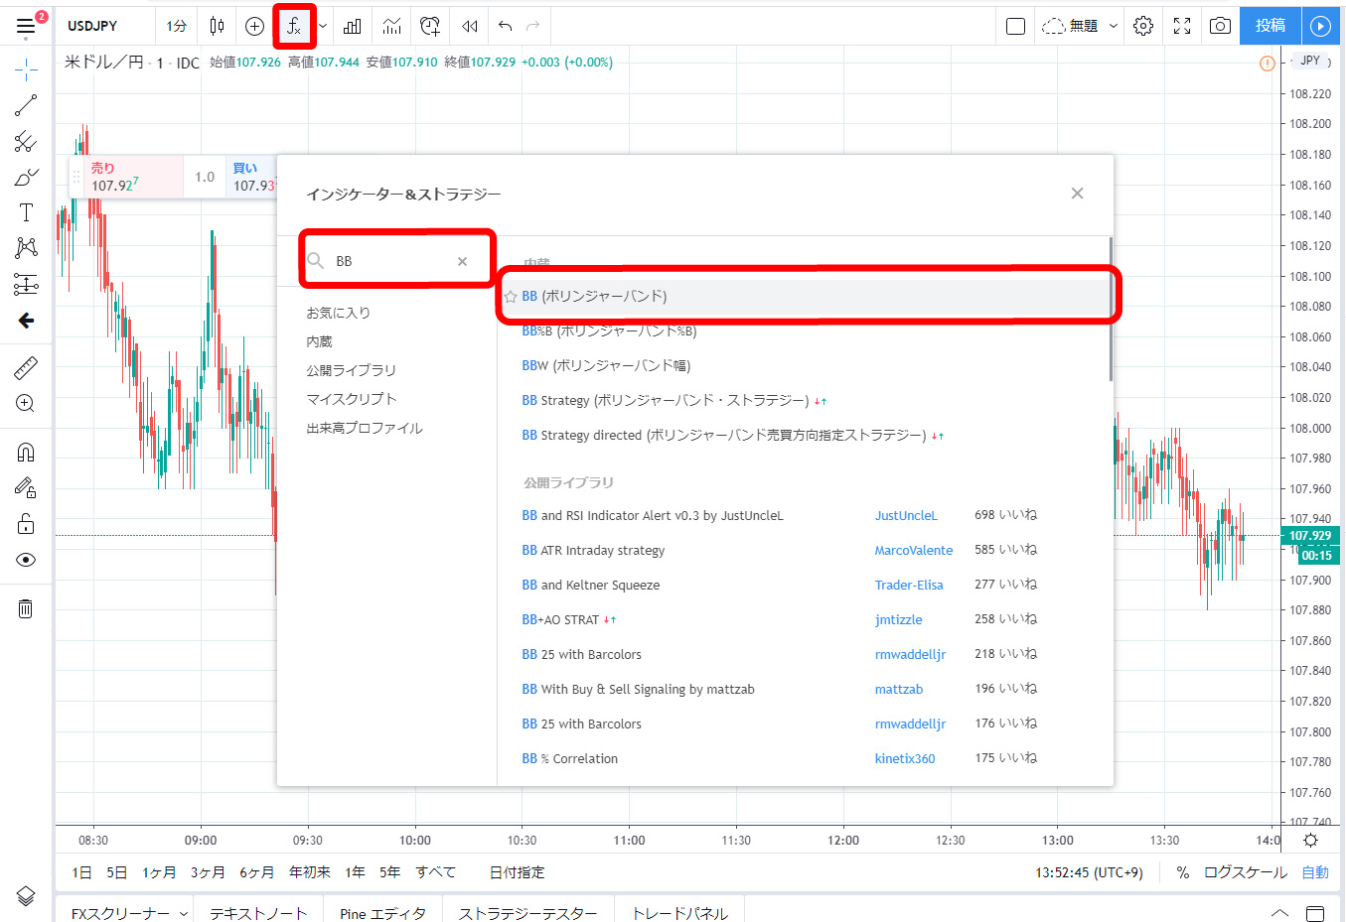1346x922 pixels.
Task: Click the 売り sell button
Action: coord(127,177)
